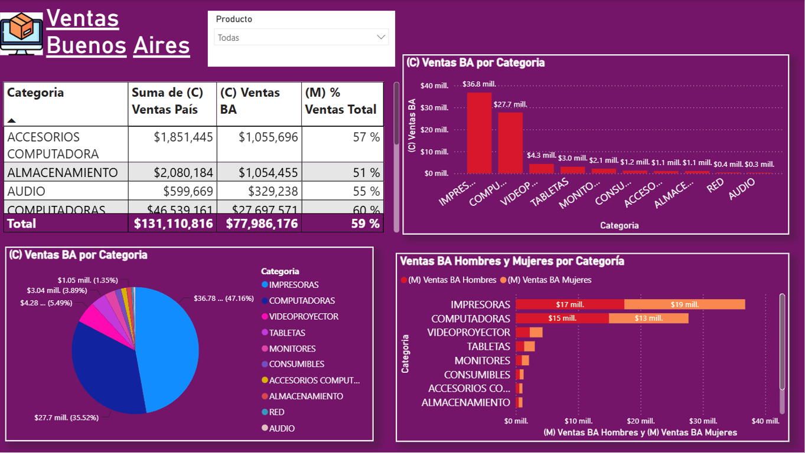This screenshot has height=453, width=805.
Task: Click the IMPRESORAS $17 mill. Hombres bar segment
Action: pyautogui.click(x=570, y=304)
